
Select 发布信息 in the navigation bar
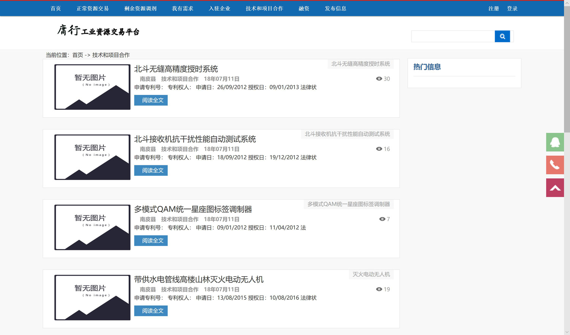point(335,8)
